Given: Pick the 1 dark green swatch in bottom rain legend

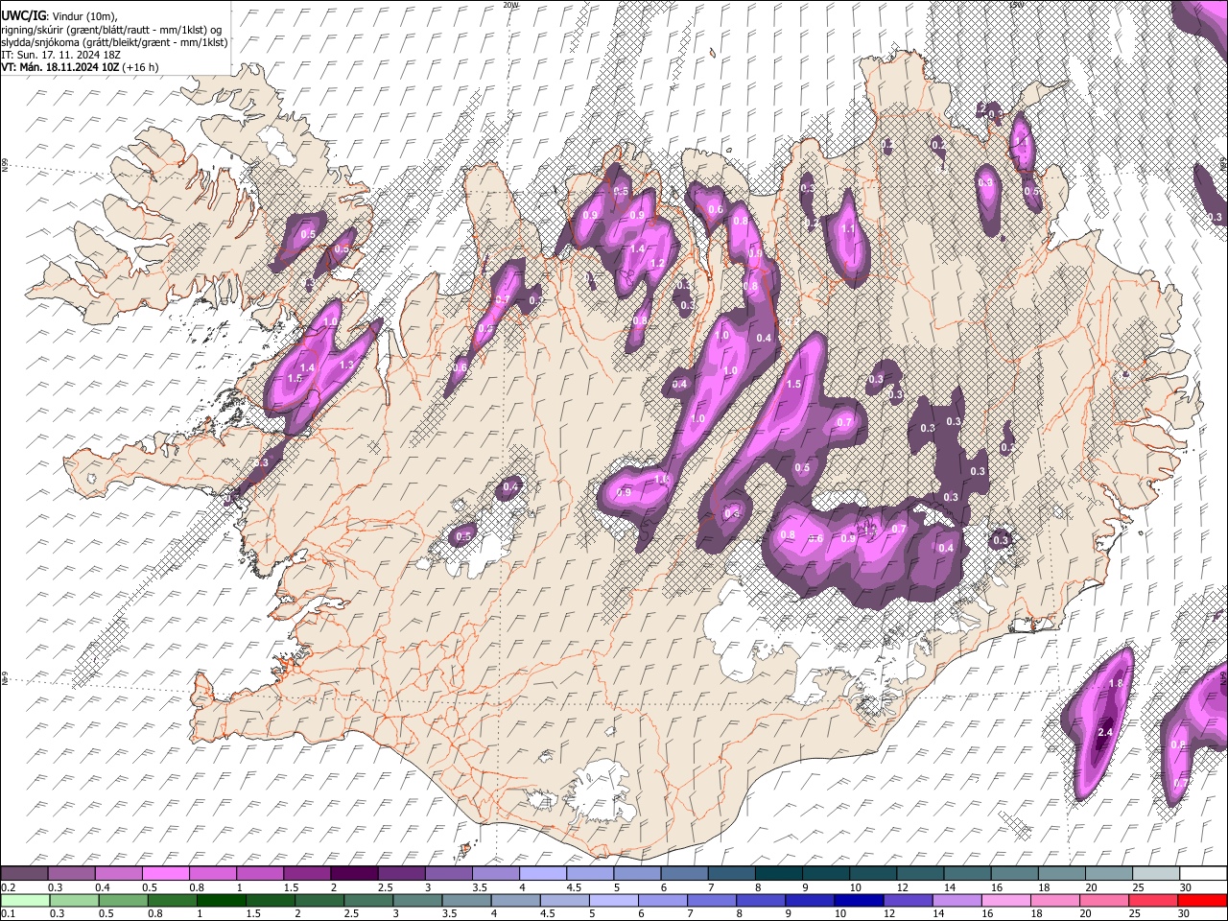Looking at the screenshot, I should pos(222,901).
